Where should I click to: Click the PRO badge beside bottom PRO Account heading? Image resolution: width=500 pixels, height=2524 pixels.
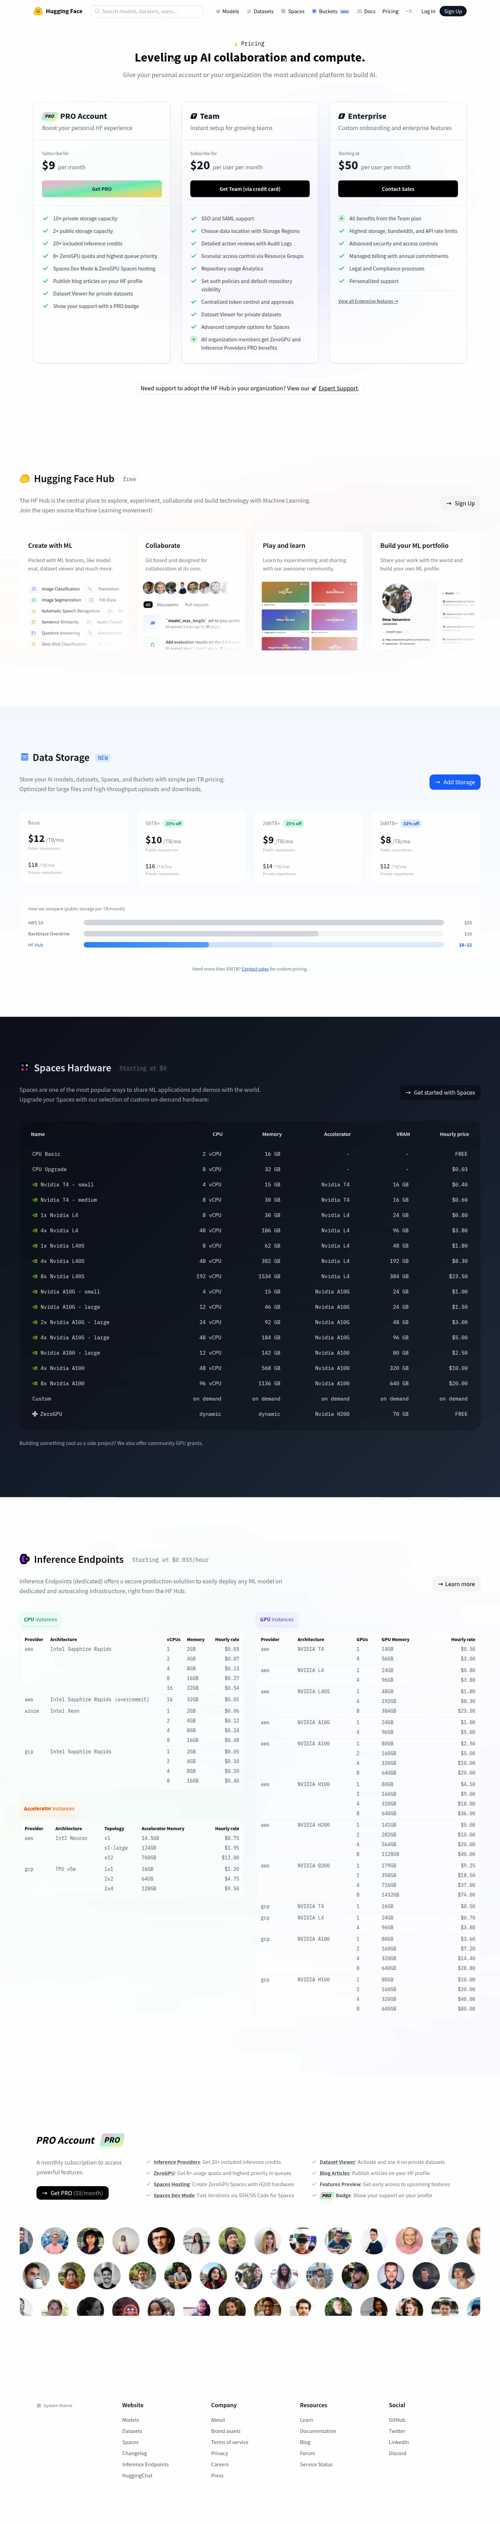pyautogui.click(x=112, y=2140)
